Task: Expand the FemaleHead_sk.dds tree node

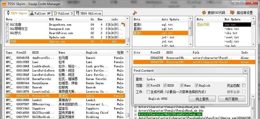Action: click(135, 111)
